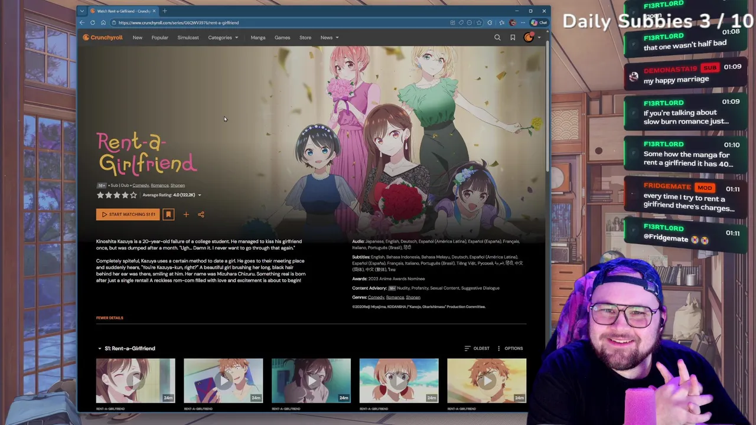Open the Games section

point(282,37)
